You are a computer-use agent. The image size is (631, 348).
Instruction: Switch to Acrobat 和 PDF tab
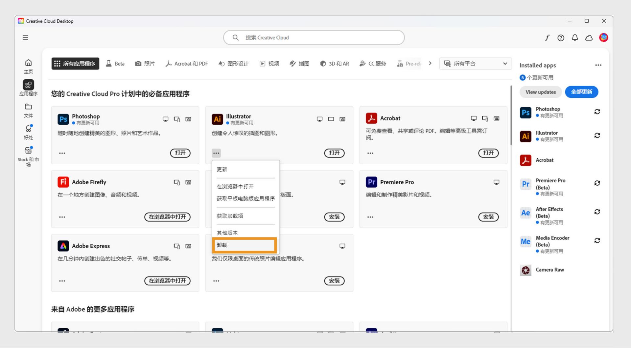[x=187, y=64]
